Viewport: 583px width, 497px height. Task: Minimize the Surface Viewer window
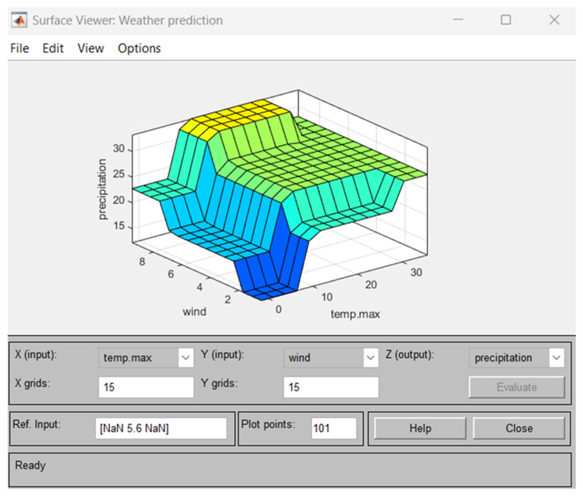458,20
